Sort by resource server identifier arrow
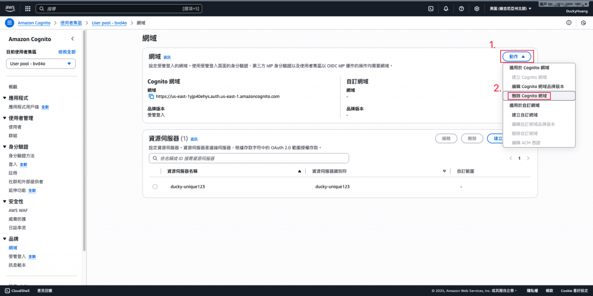This screenshot has width=593, height=296. (444, 171)
